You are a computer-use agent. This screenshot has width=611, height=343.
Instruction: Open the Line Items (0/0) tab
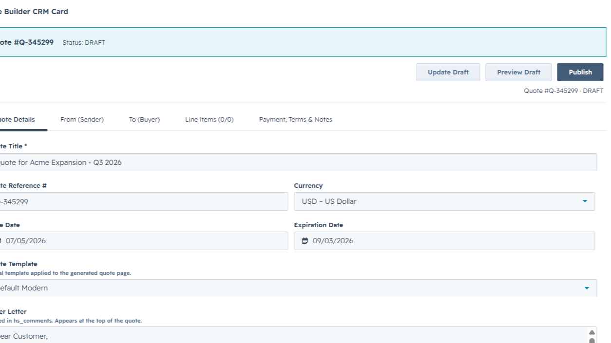point(210,120)
